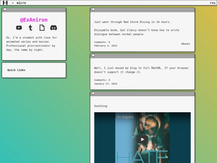The image size is (217, 163).
Task: Click the Quick Links heading
Action: [x=16, y=70]
